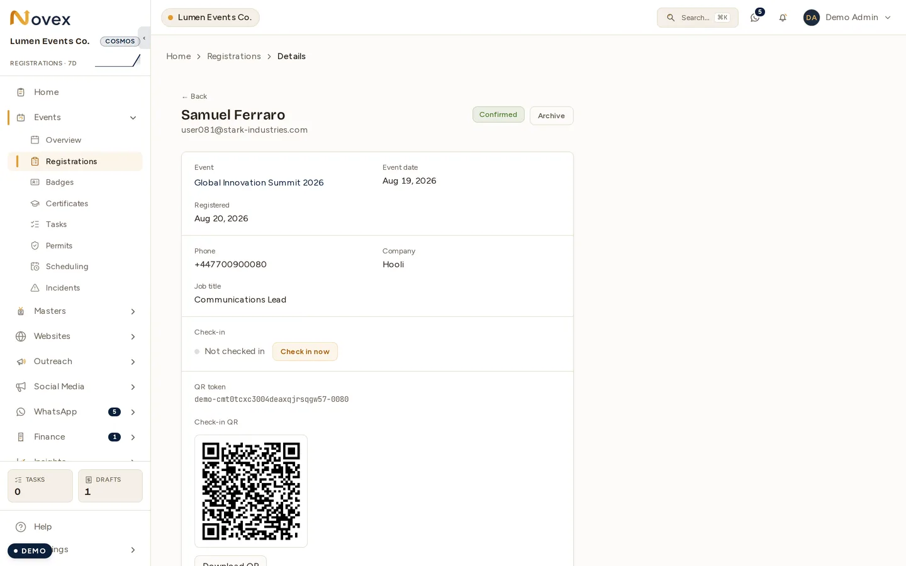Expand the Social Media section
This screenshot has width=906, height=566.
[133, 387]
